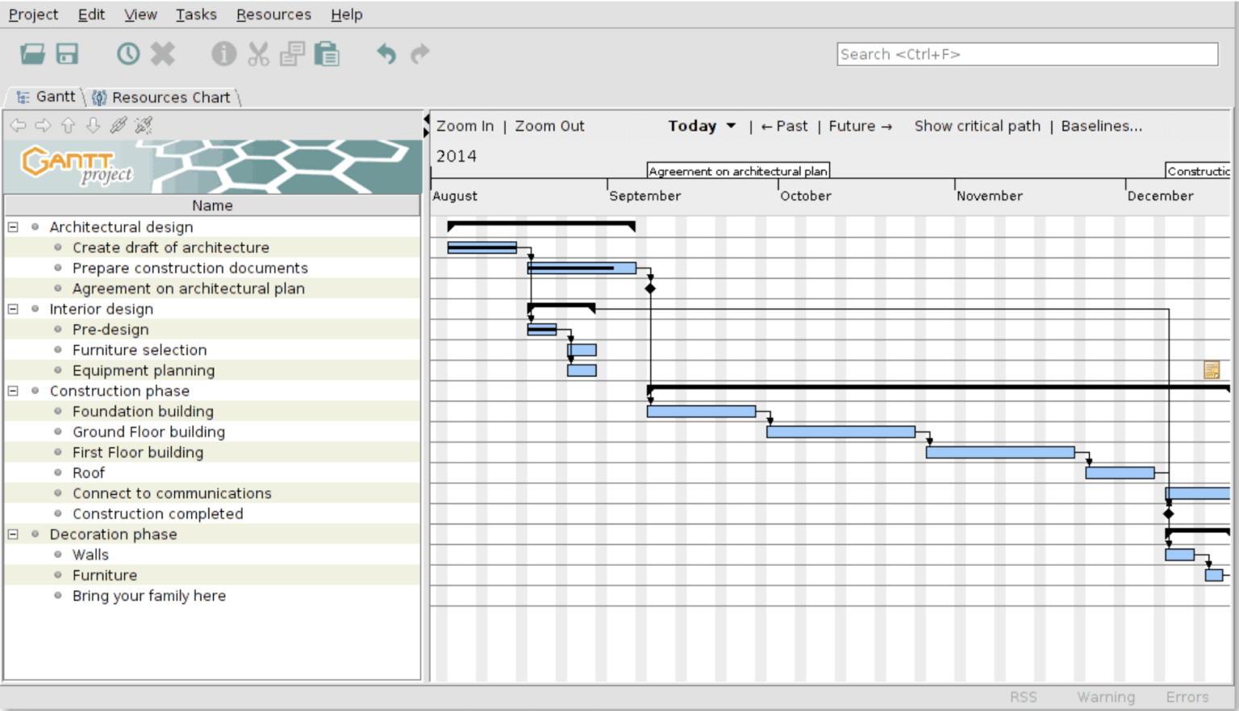This screenshot has width=1239, height=711.
Task: Open the Baselines dialog
Action: click(1100, 126)
